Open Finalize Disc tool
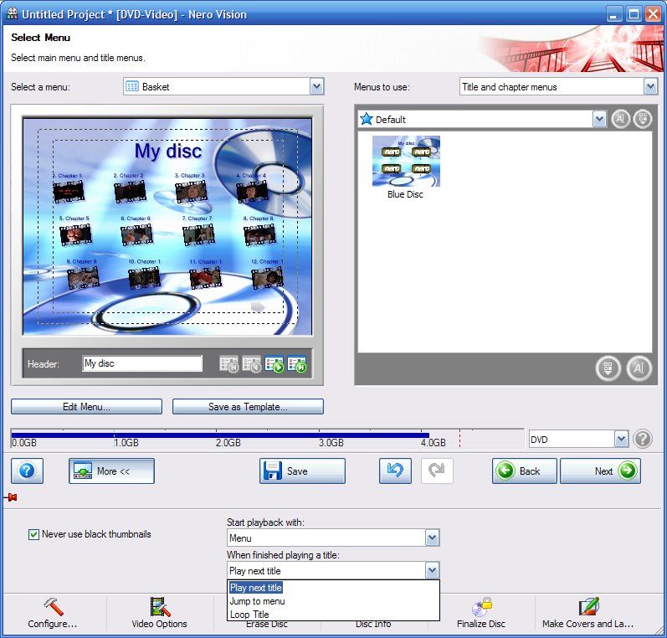667x638 pixels. 480,612
